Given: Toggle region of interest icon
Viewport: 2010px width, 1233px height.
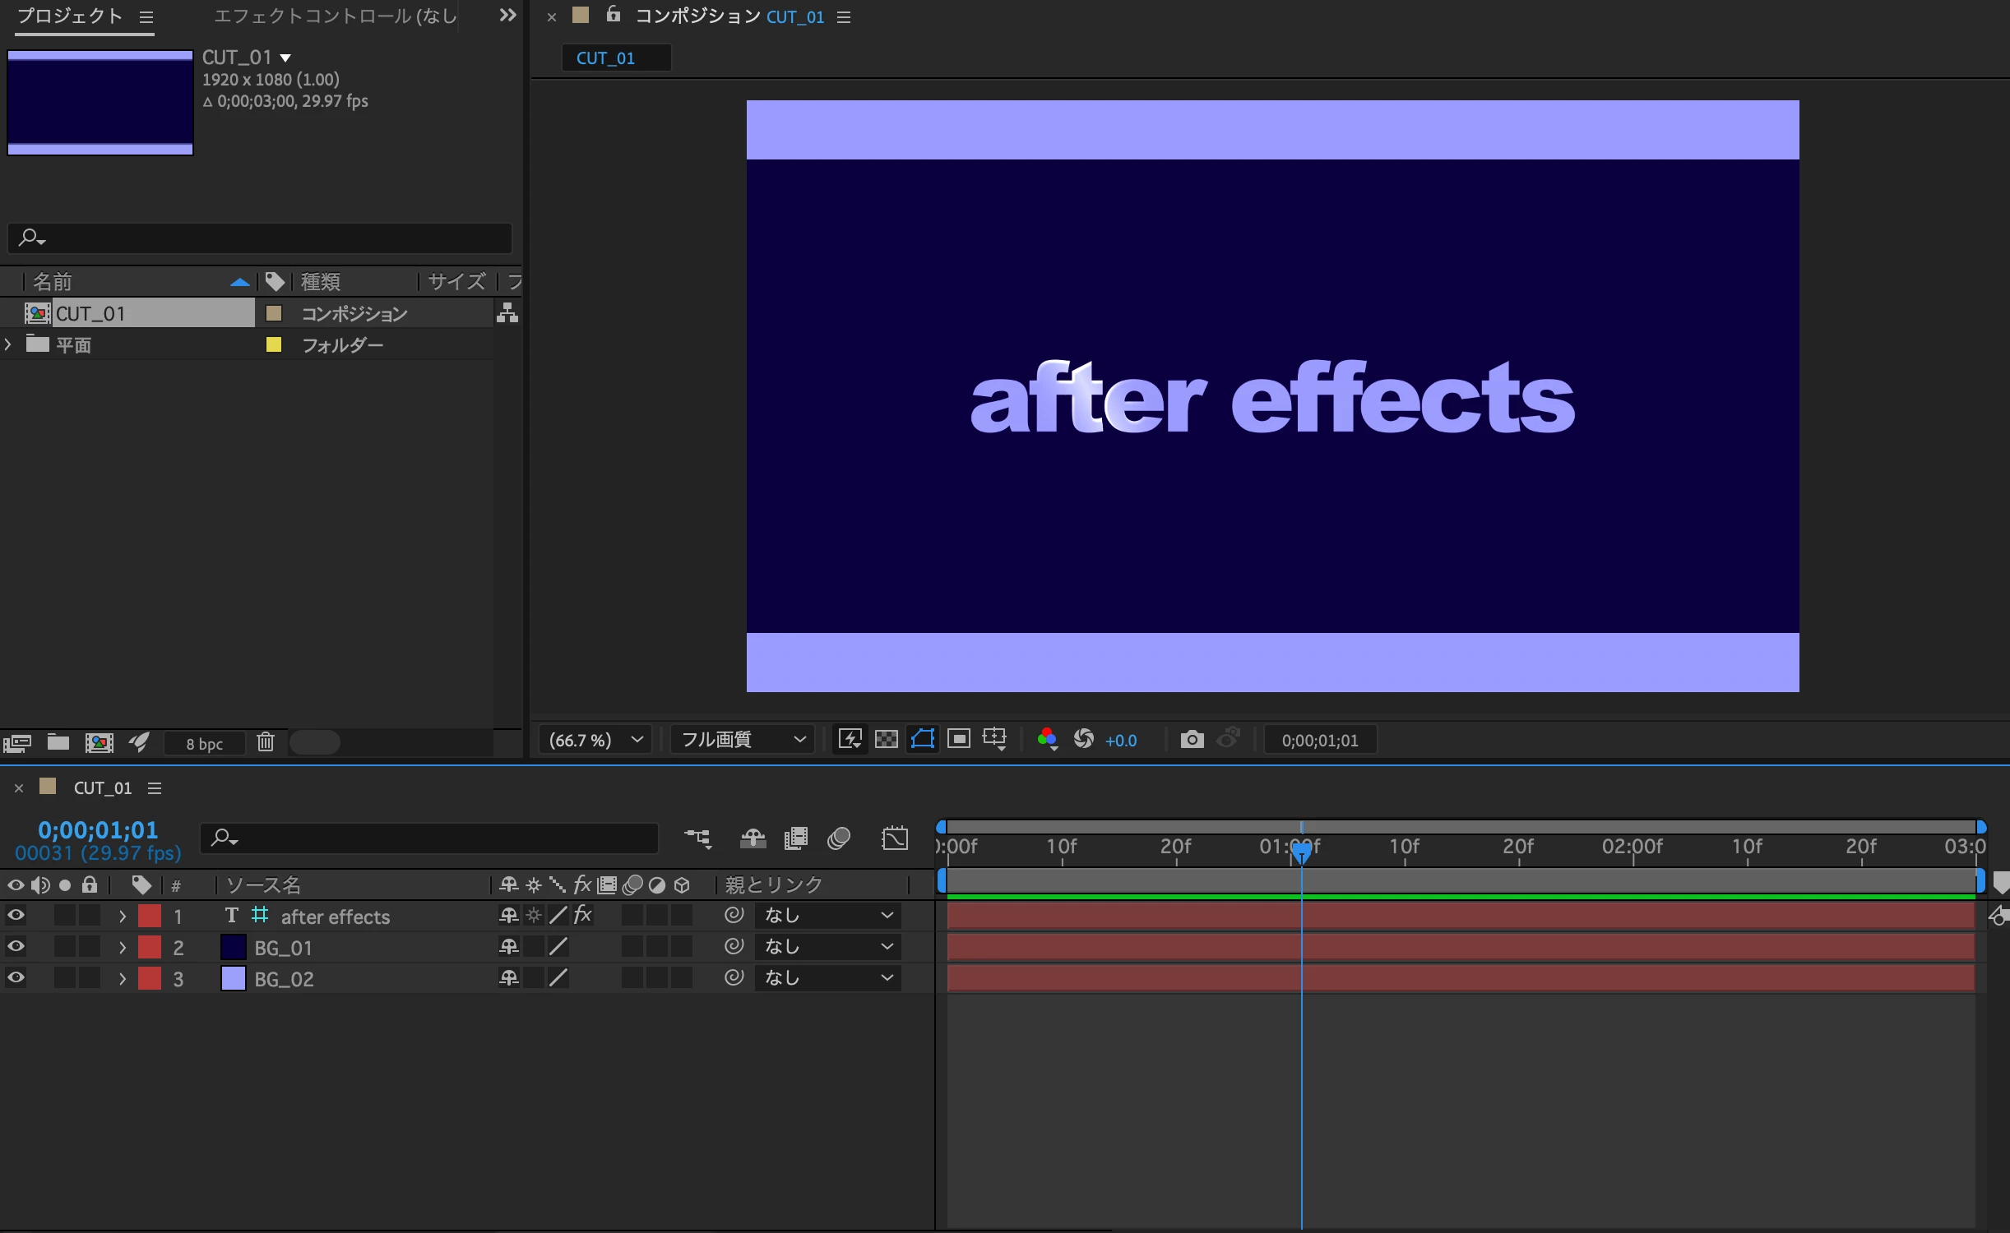Looking at the screenshot, I should (x=958, y=739).
